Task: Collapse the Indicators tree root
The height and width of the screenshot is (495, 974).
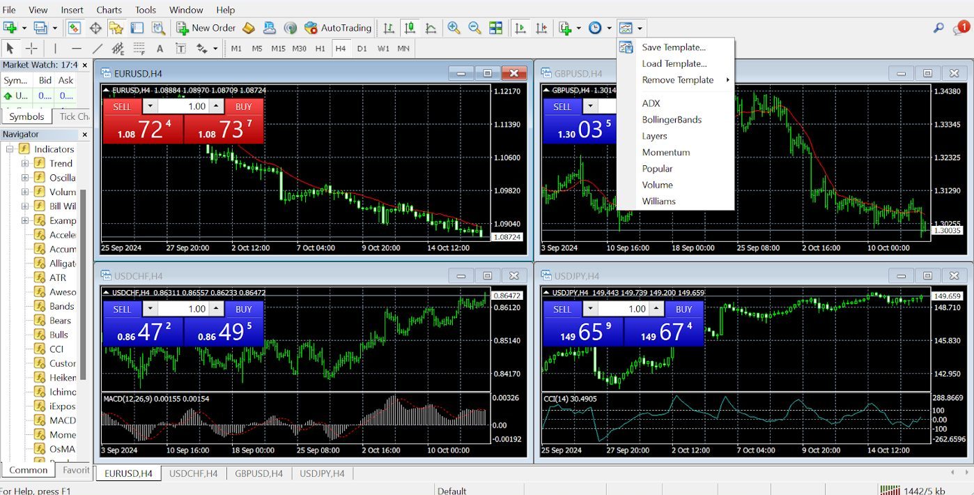Action: (x=10, y=149)
